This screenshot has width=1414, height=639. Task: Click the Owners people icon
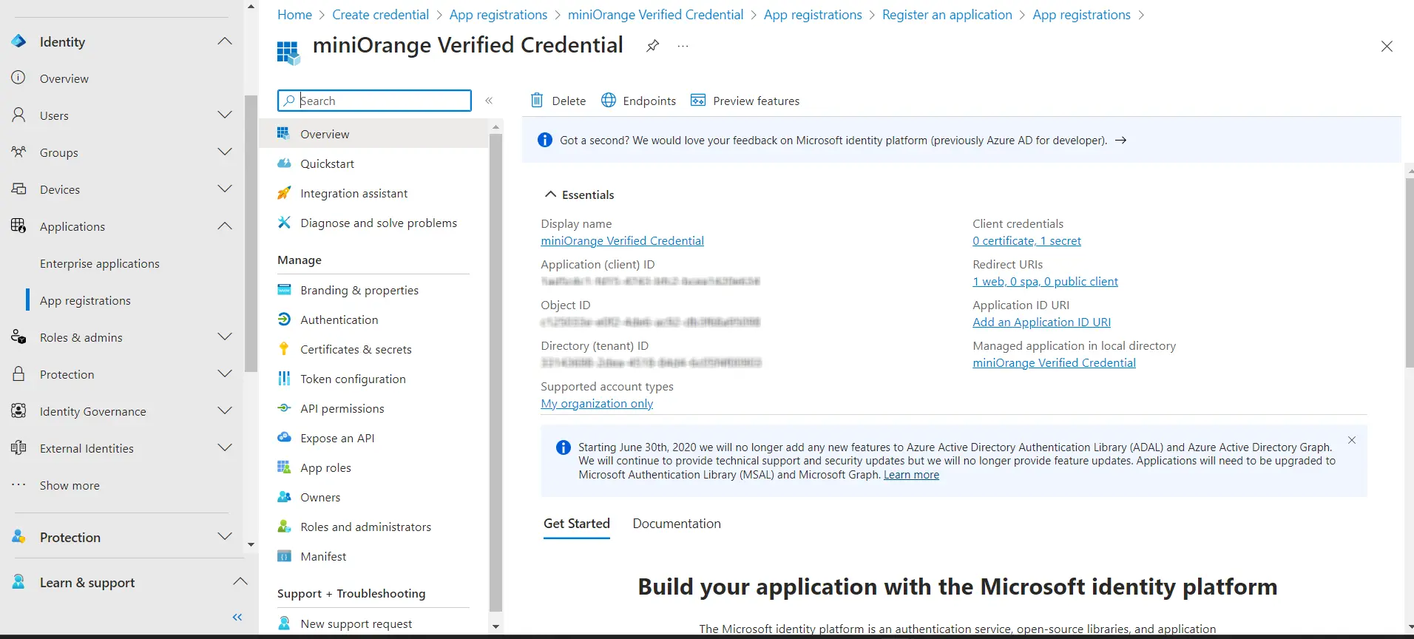pos(283,497)
